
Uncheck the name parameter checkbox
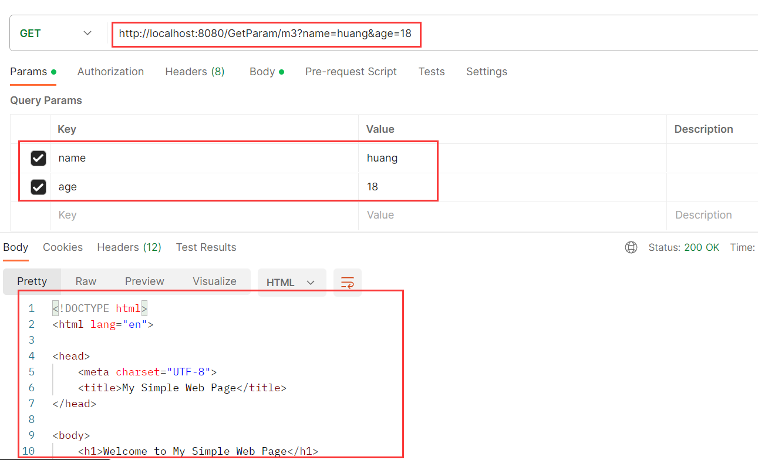[38, 158]
